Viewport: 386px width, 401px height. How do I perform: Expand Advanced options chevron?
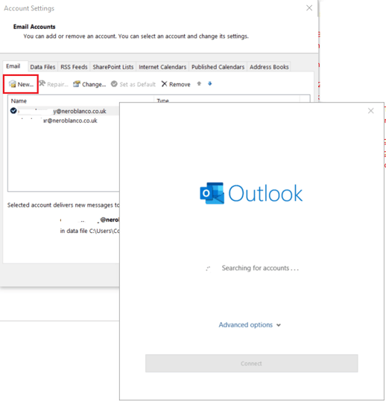point(279,325)
